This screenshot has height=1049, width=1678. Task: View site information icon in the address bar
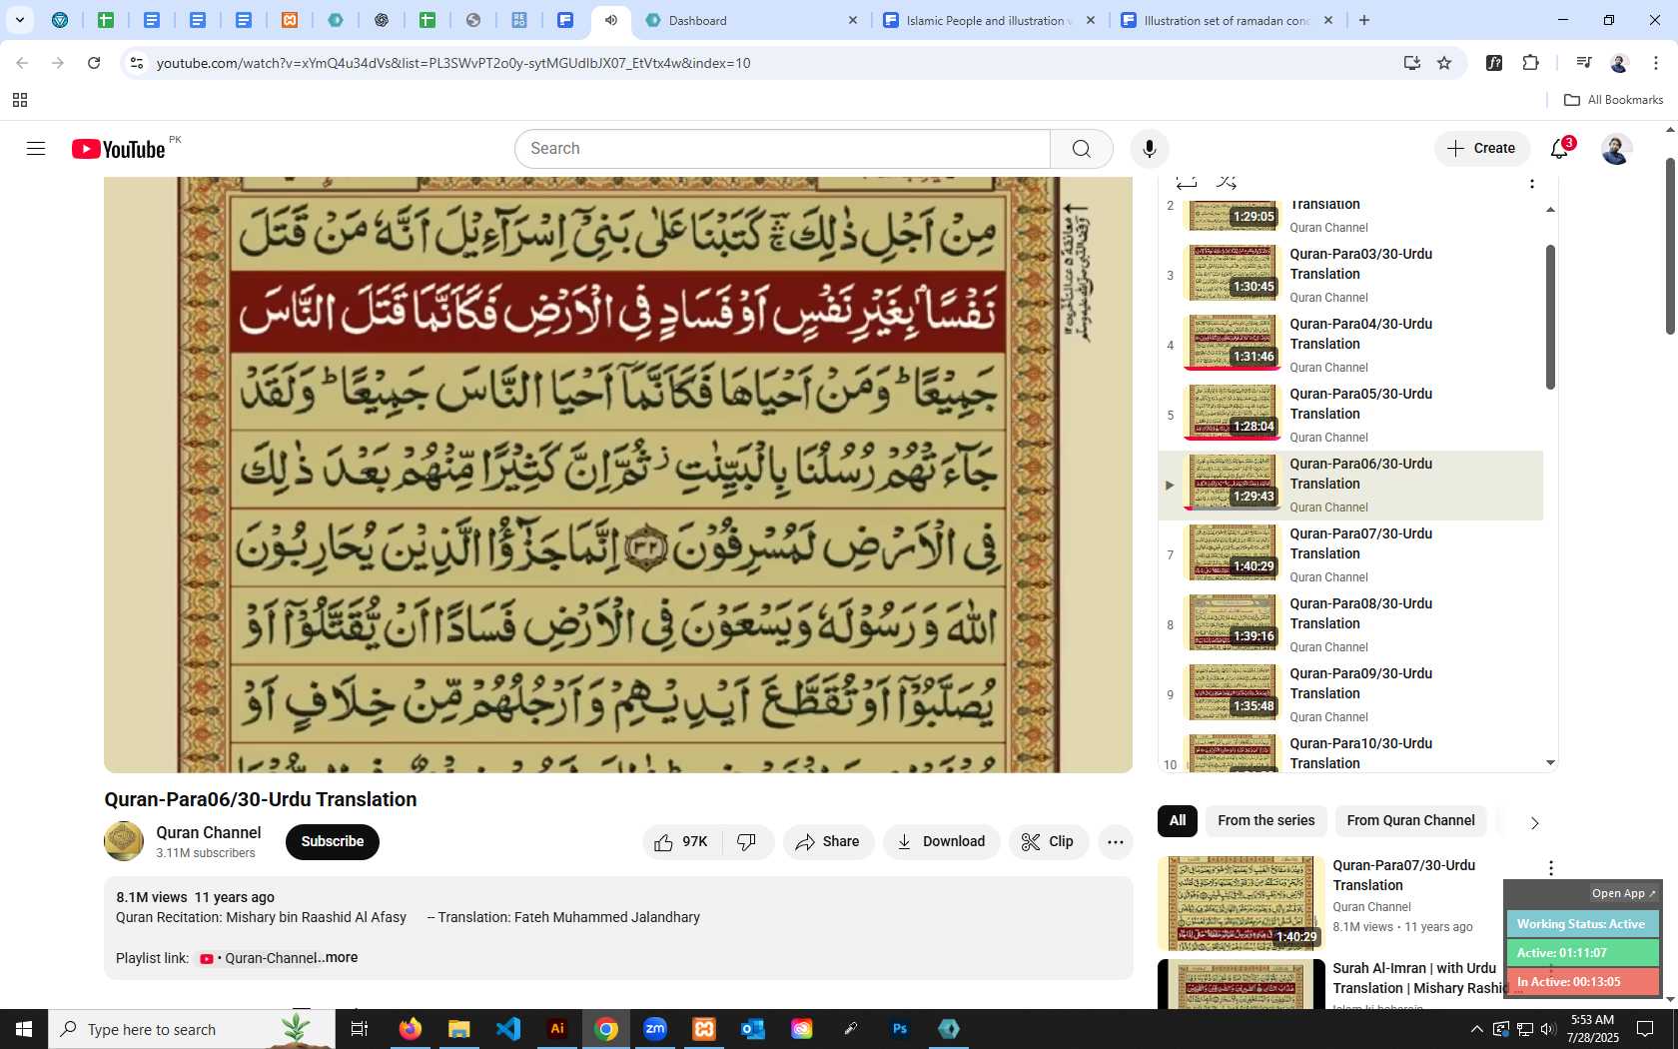(x=137, y=63)
